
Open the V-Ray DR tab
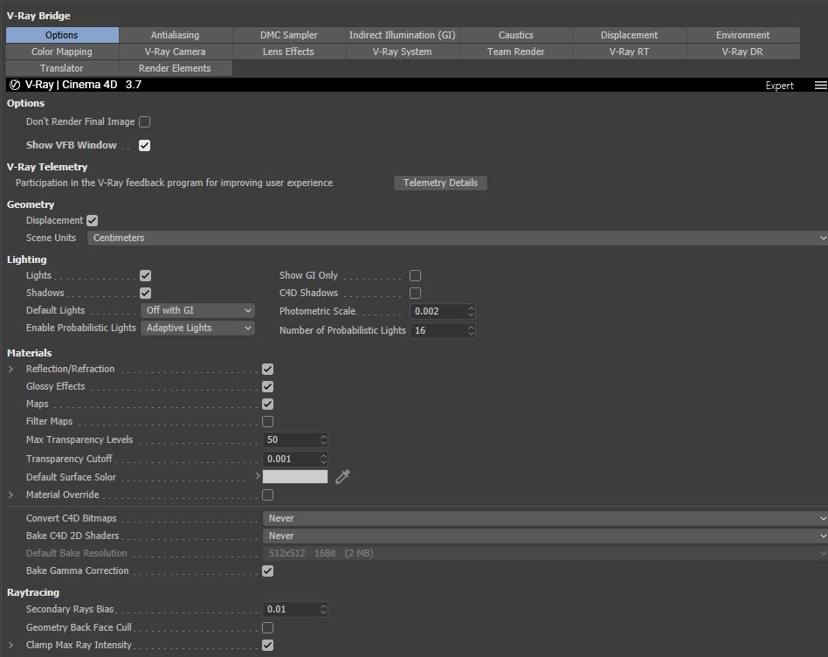[743, 52]
